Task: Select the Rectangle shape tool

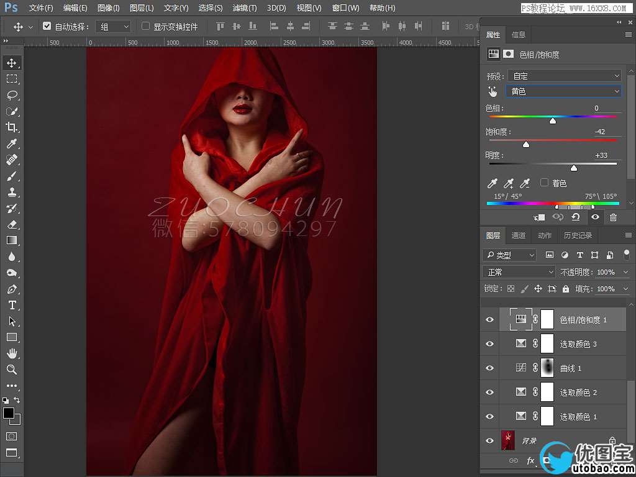Action: (12, 337)
